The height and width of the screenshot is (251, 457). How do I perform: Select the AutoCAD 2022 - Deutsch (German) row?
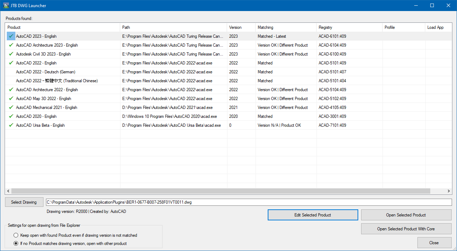(x=229, y=72)
